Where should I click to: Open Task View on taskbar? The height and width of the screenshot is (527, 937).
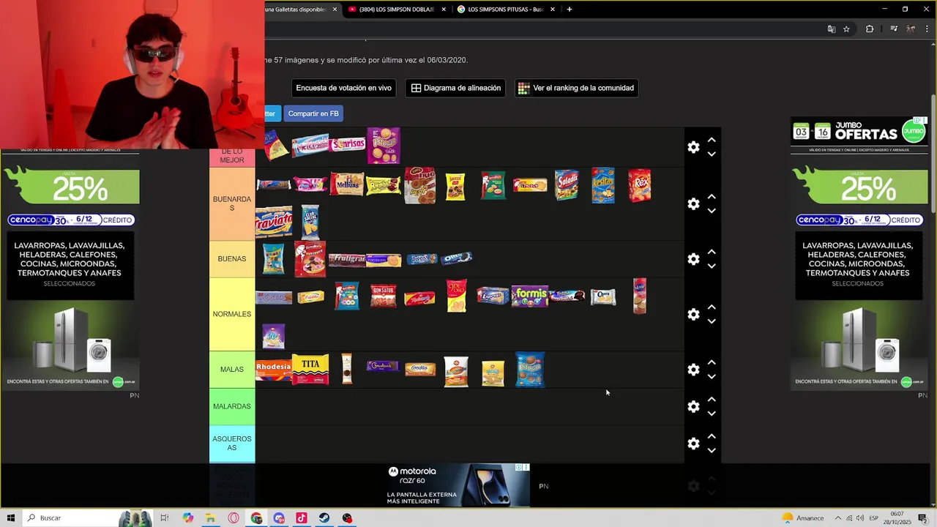pos(165,517)
